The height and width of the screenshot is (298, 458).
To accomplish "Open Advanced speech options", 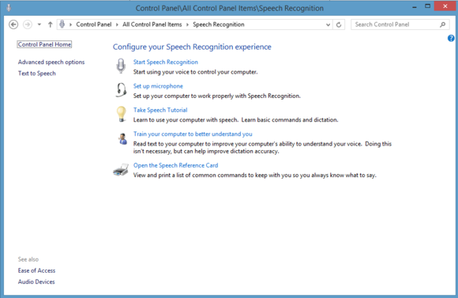I will (x=51, y=62).
